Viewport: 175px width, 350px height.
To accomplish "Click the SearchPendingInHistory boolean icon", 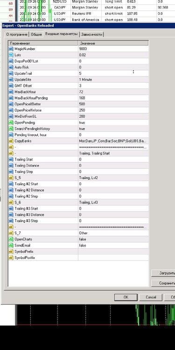I will click(x=11, y=129).
